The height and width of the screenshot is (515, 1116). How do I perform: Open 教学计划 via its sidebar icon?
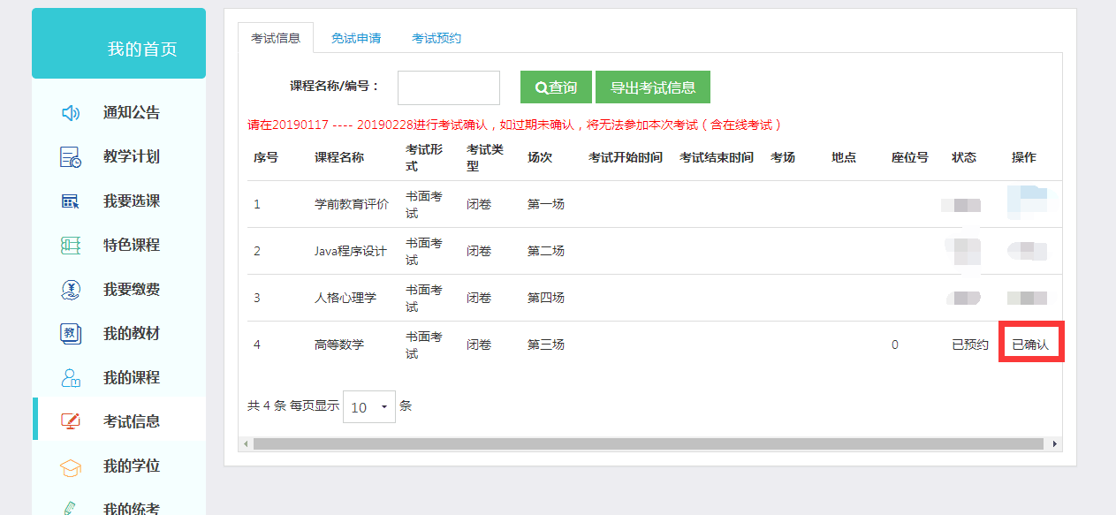point(70,156)
